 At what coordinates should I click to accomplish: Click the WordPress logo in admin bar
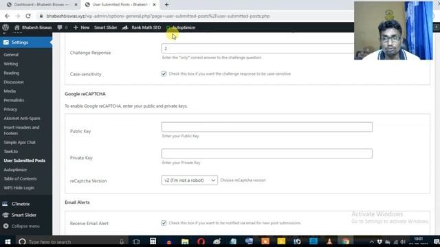[5, 27]
